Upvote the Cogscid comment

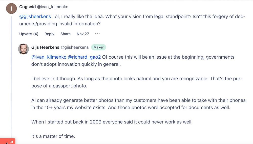(29, 34)
